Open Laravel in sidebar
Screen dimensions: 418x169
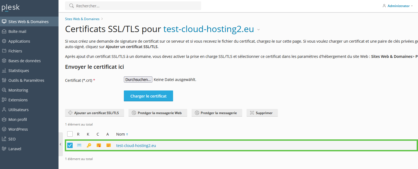point(29,149)
